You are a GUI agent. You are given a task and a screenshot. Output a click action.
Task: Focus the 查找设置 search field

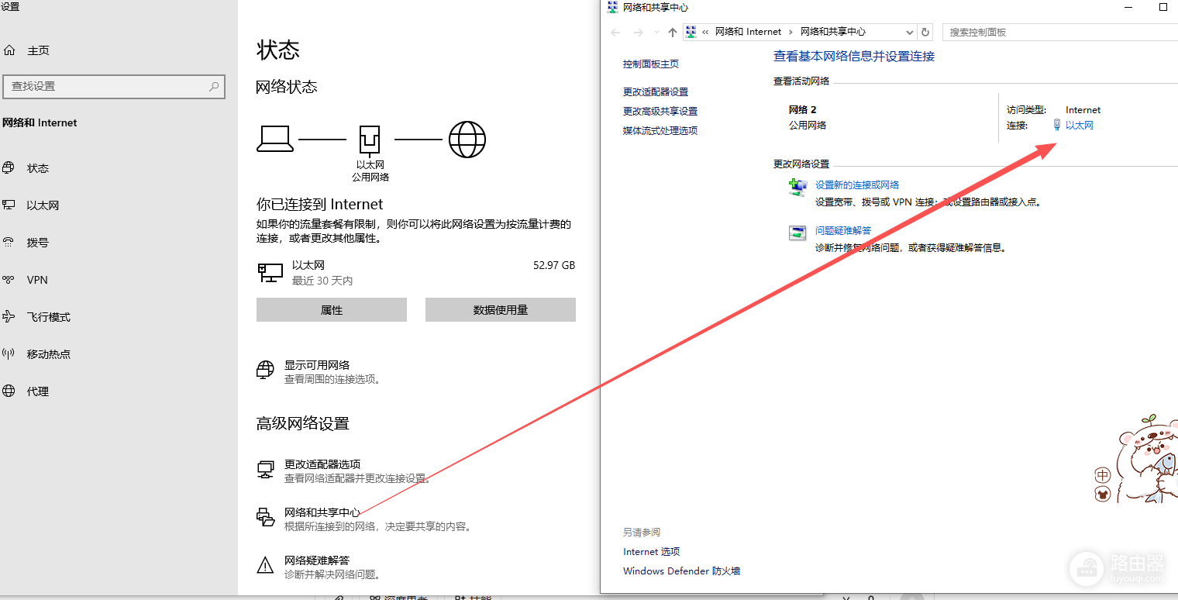pyautogui.click(x=114, y=87)
